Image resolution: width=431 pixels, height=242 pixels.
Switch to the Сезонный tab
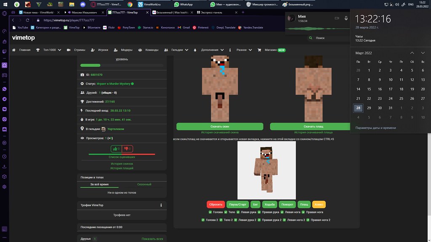coord(144,184)
